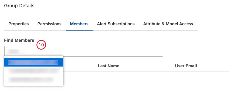
Task: Click the empty members table area
Action: 146,88
